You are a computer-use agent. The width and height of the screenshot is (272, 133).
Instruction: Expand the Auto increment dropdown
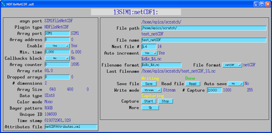[149, 53]
